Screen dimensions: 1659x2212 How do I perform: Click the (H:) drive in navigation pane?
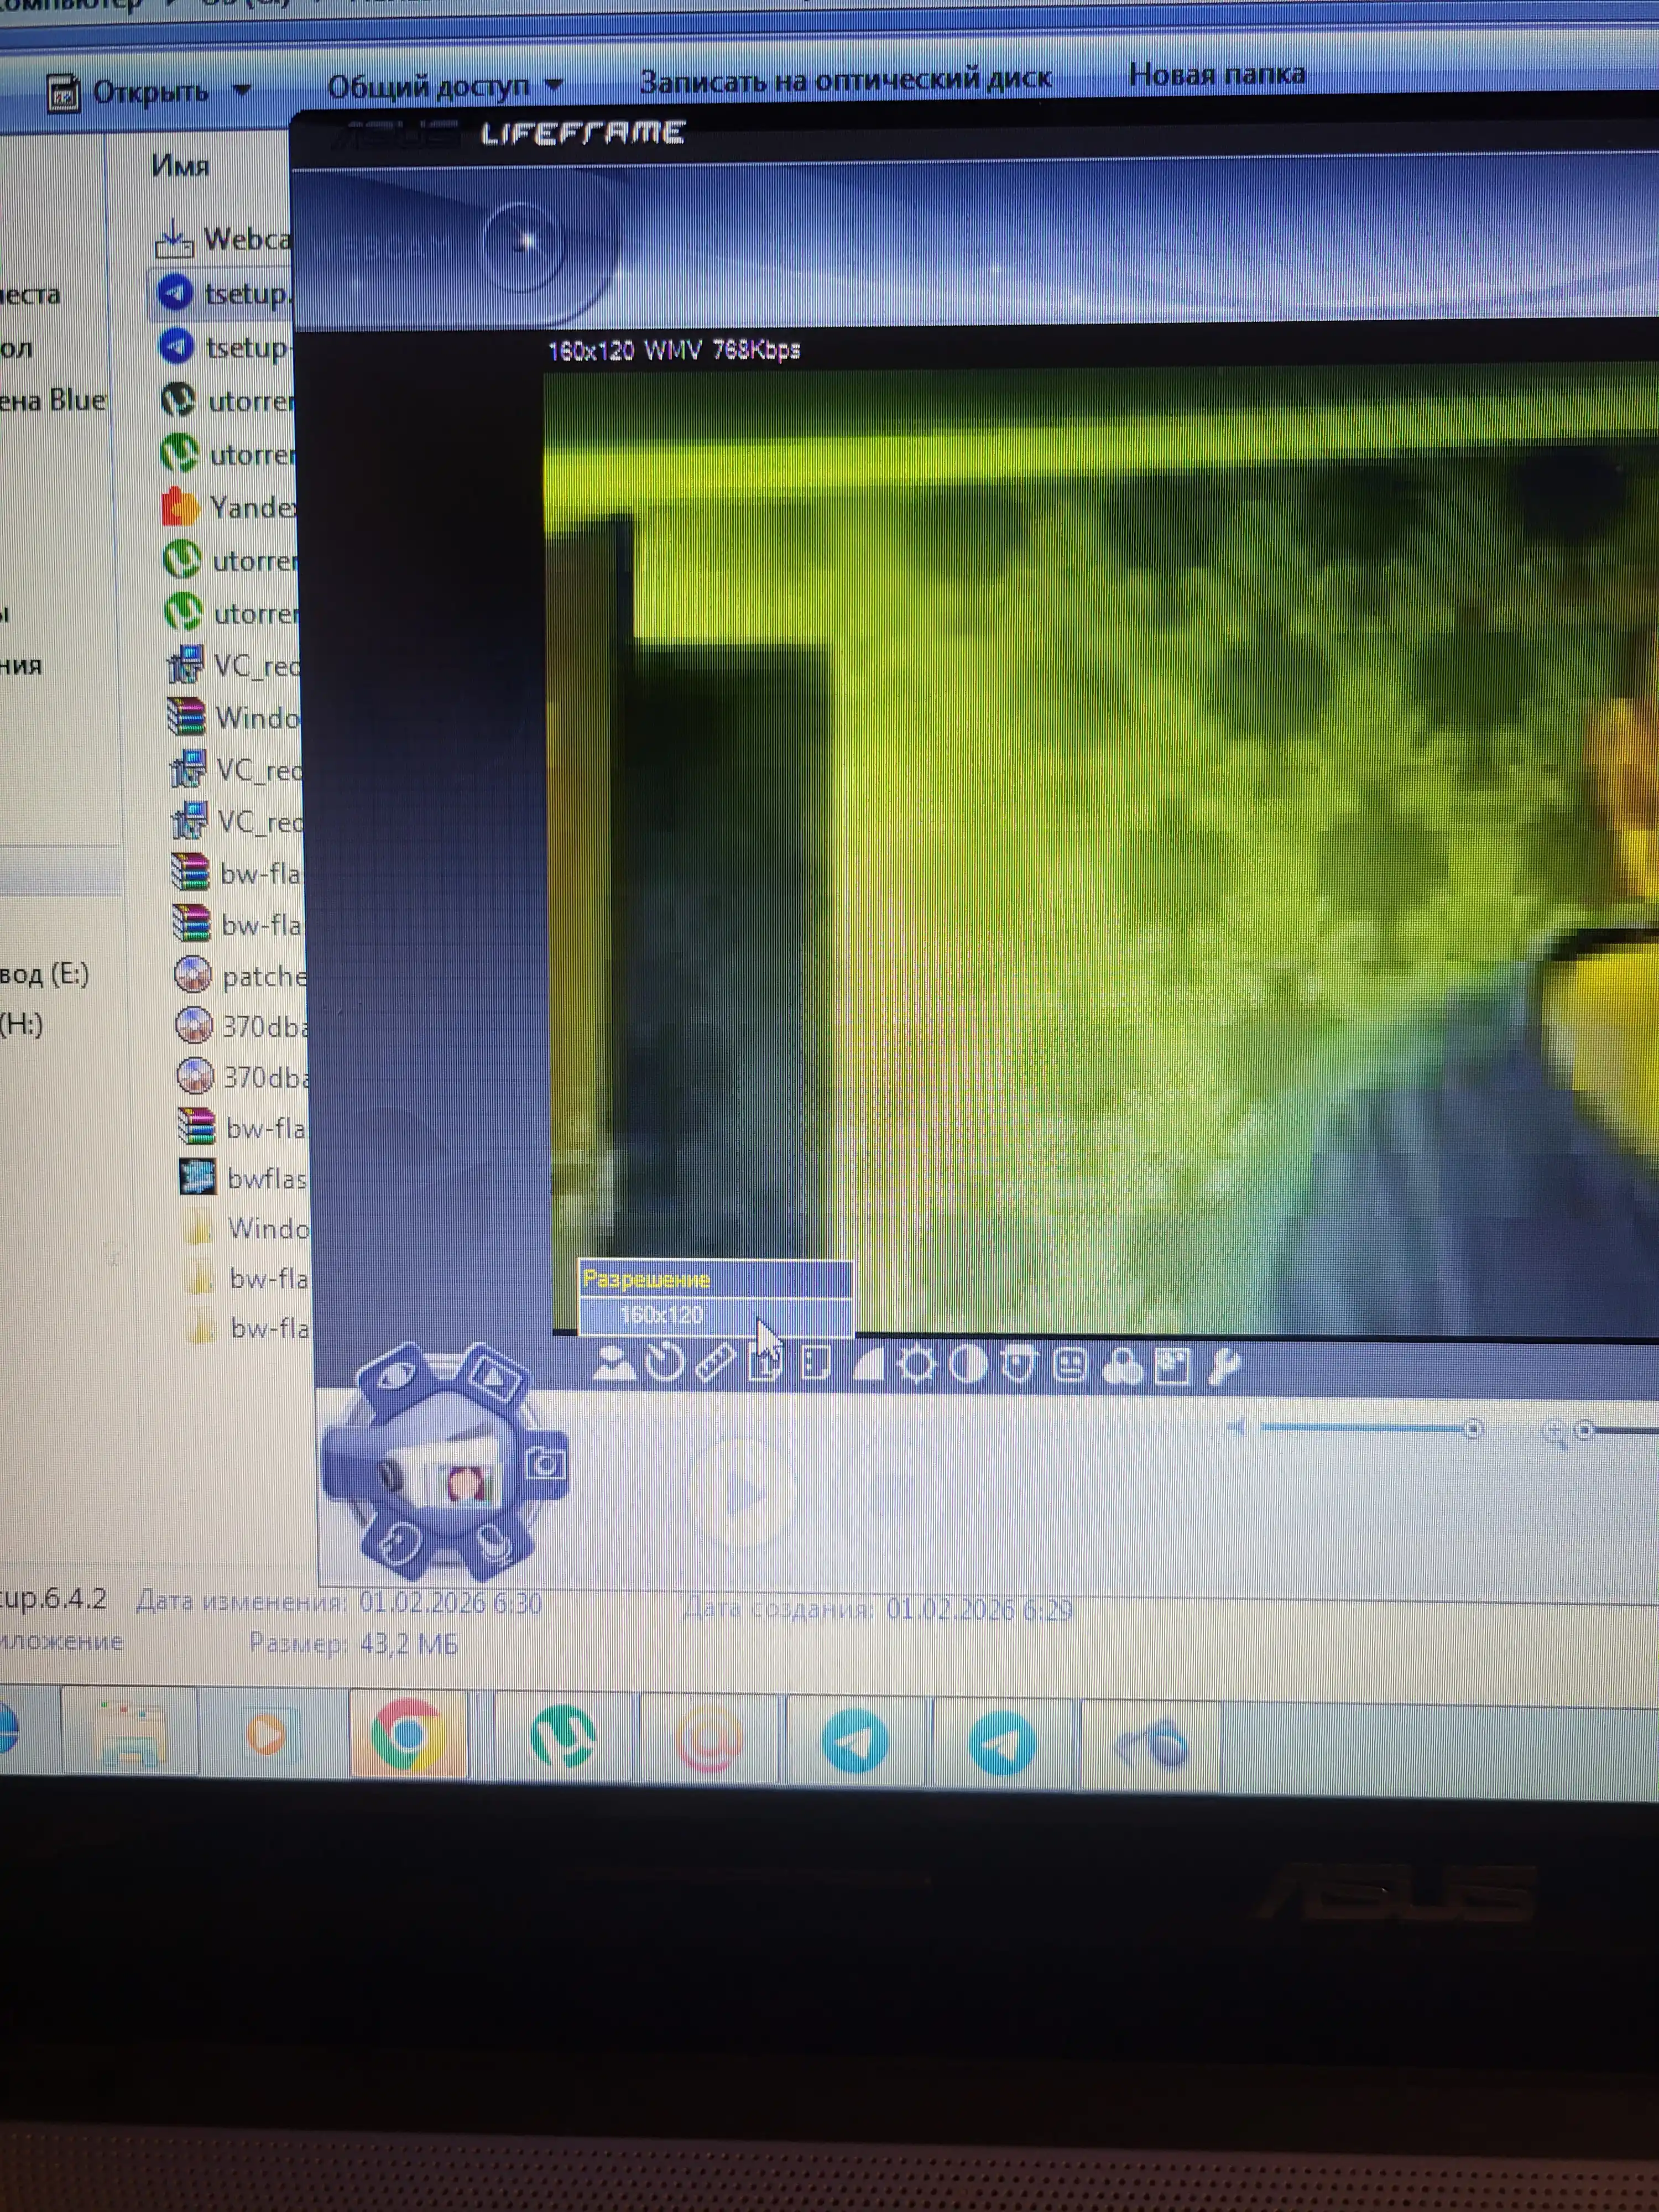(22, 1024)
